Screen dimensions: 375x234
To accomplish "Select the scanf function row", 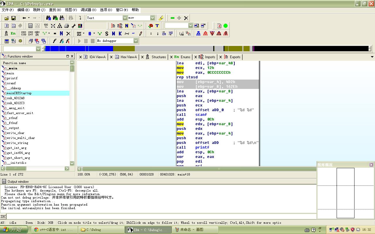I will click(x=35, y=83).
